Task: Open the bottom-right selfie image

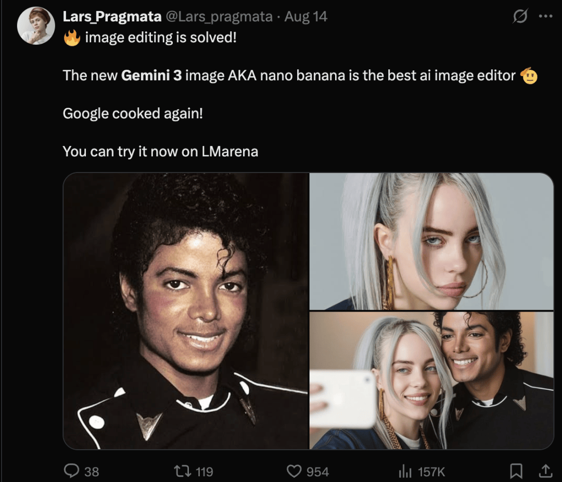Action: pyautogui.click(x=431, y=380)
